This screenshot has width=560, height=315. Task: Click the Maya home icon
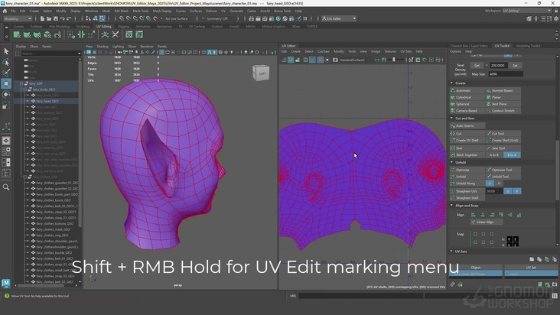pyautogui.click(x=5, y=11)
